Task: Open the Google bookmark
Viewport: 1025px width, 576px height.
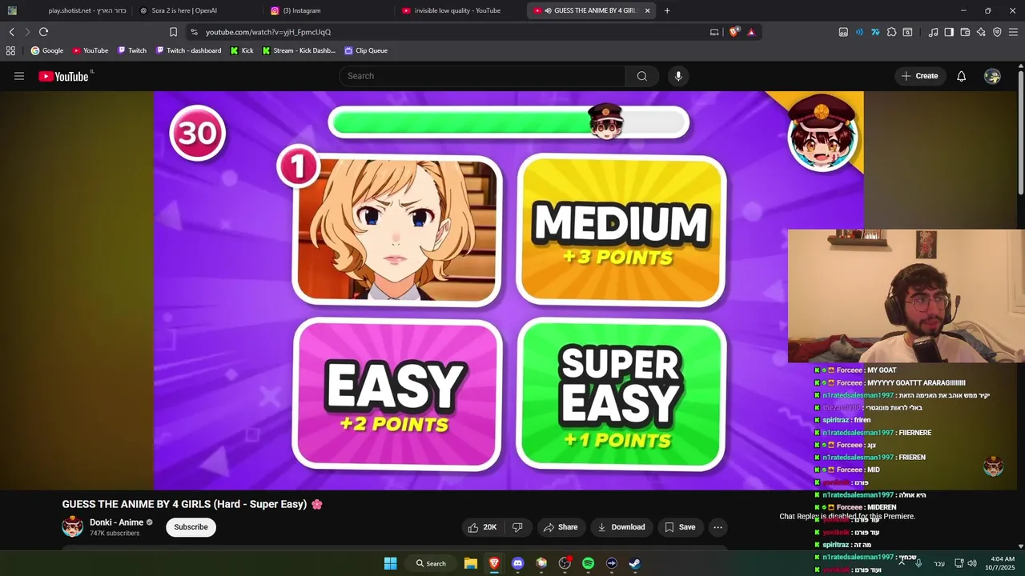Action: click(x=47, y=50)
